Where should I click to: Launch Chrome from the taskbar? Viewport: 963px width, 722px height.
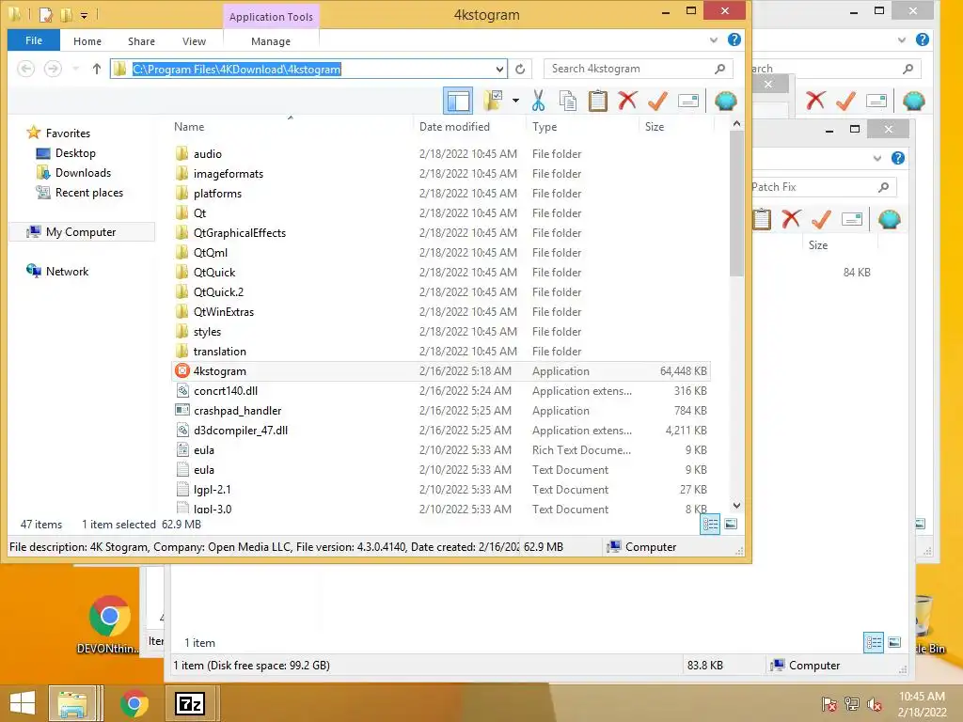tap(134, 703)
